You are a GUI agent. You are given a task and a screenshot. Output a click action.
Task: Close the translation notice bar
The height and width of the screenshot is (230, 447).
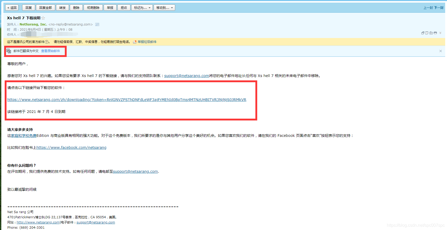(x=440, y=51)
